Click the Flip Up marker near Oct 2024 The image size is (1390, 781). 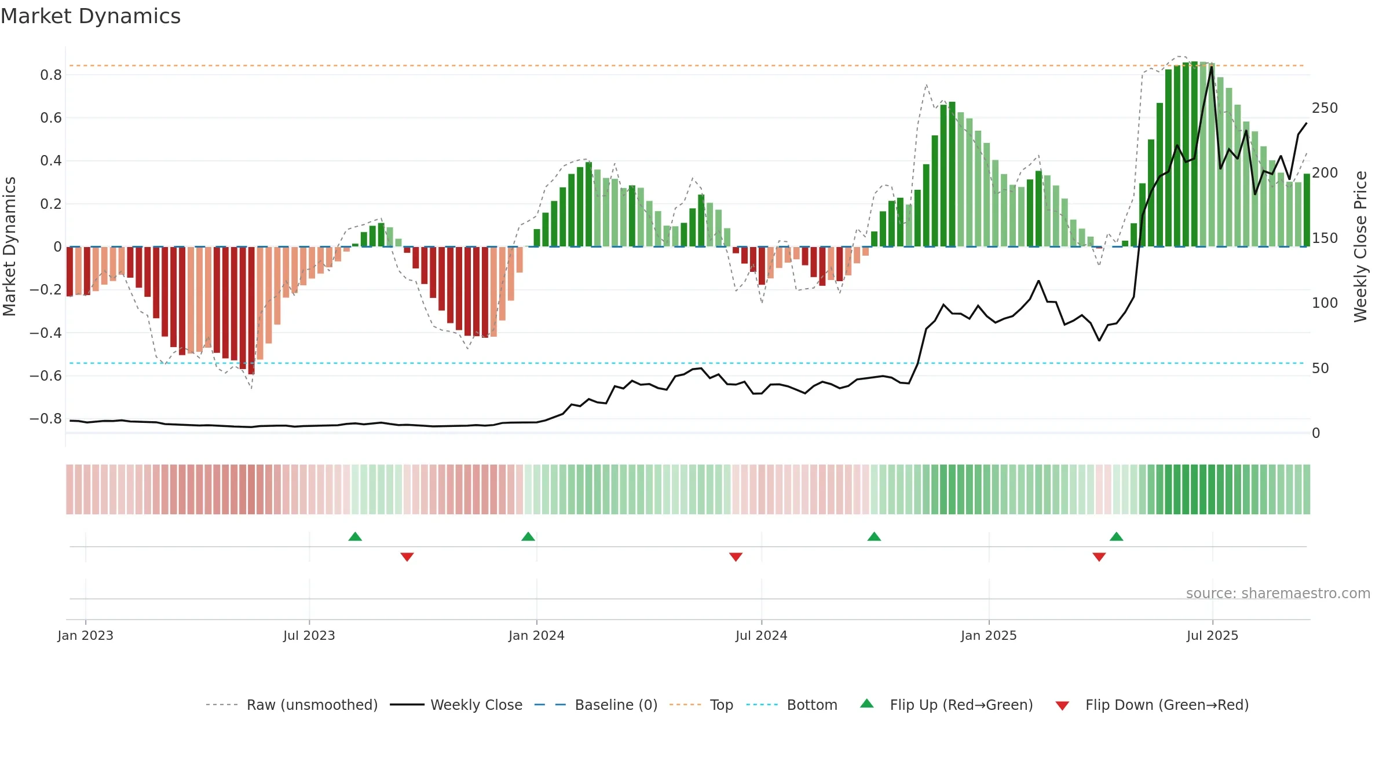pyautogui.click(x=874, y=536)
